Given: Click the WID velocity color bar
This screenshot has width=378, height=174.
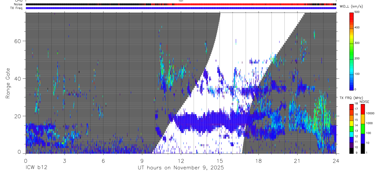Looking at the screenshot, I should click(x=352, y=51).
